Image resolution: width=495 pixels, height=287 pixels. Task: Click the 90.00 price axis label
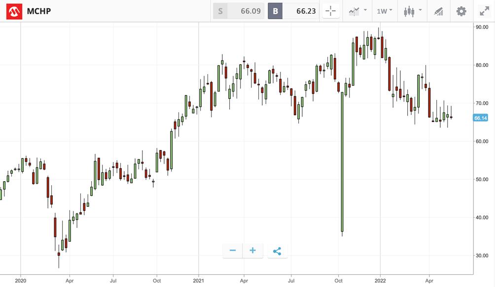[x=482, y=27]
